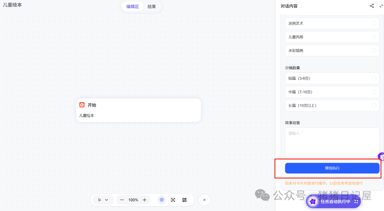Click the 任务自动执行中 button
This screenshot has height=211, width=384.
click(x=333, y=201)
